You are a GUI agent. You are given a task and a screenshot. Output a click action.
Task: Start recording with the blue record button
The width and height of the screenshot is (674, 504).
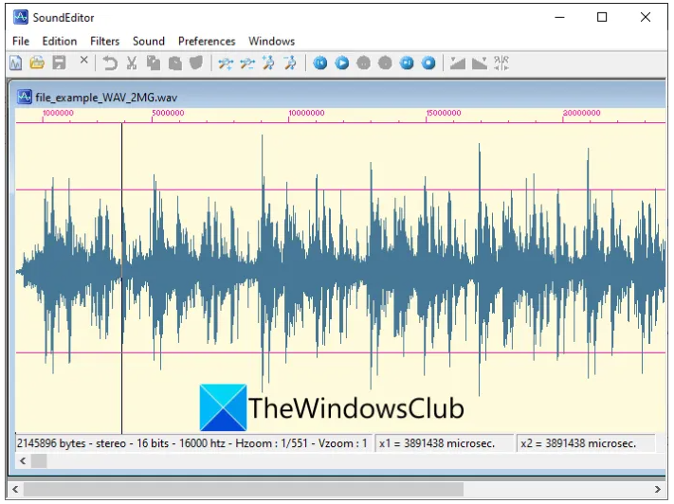428,63
